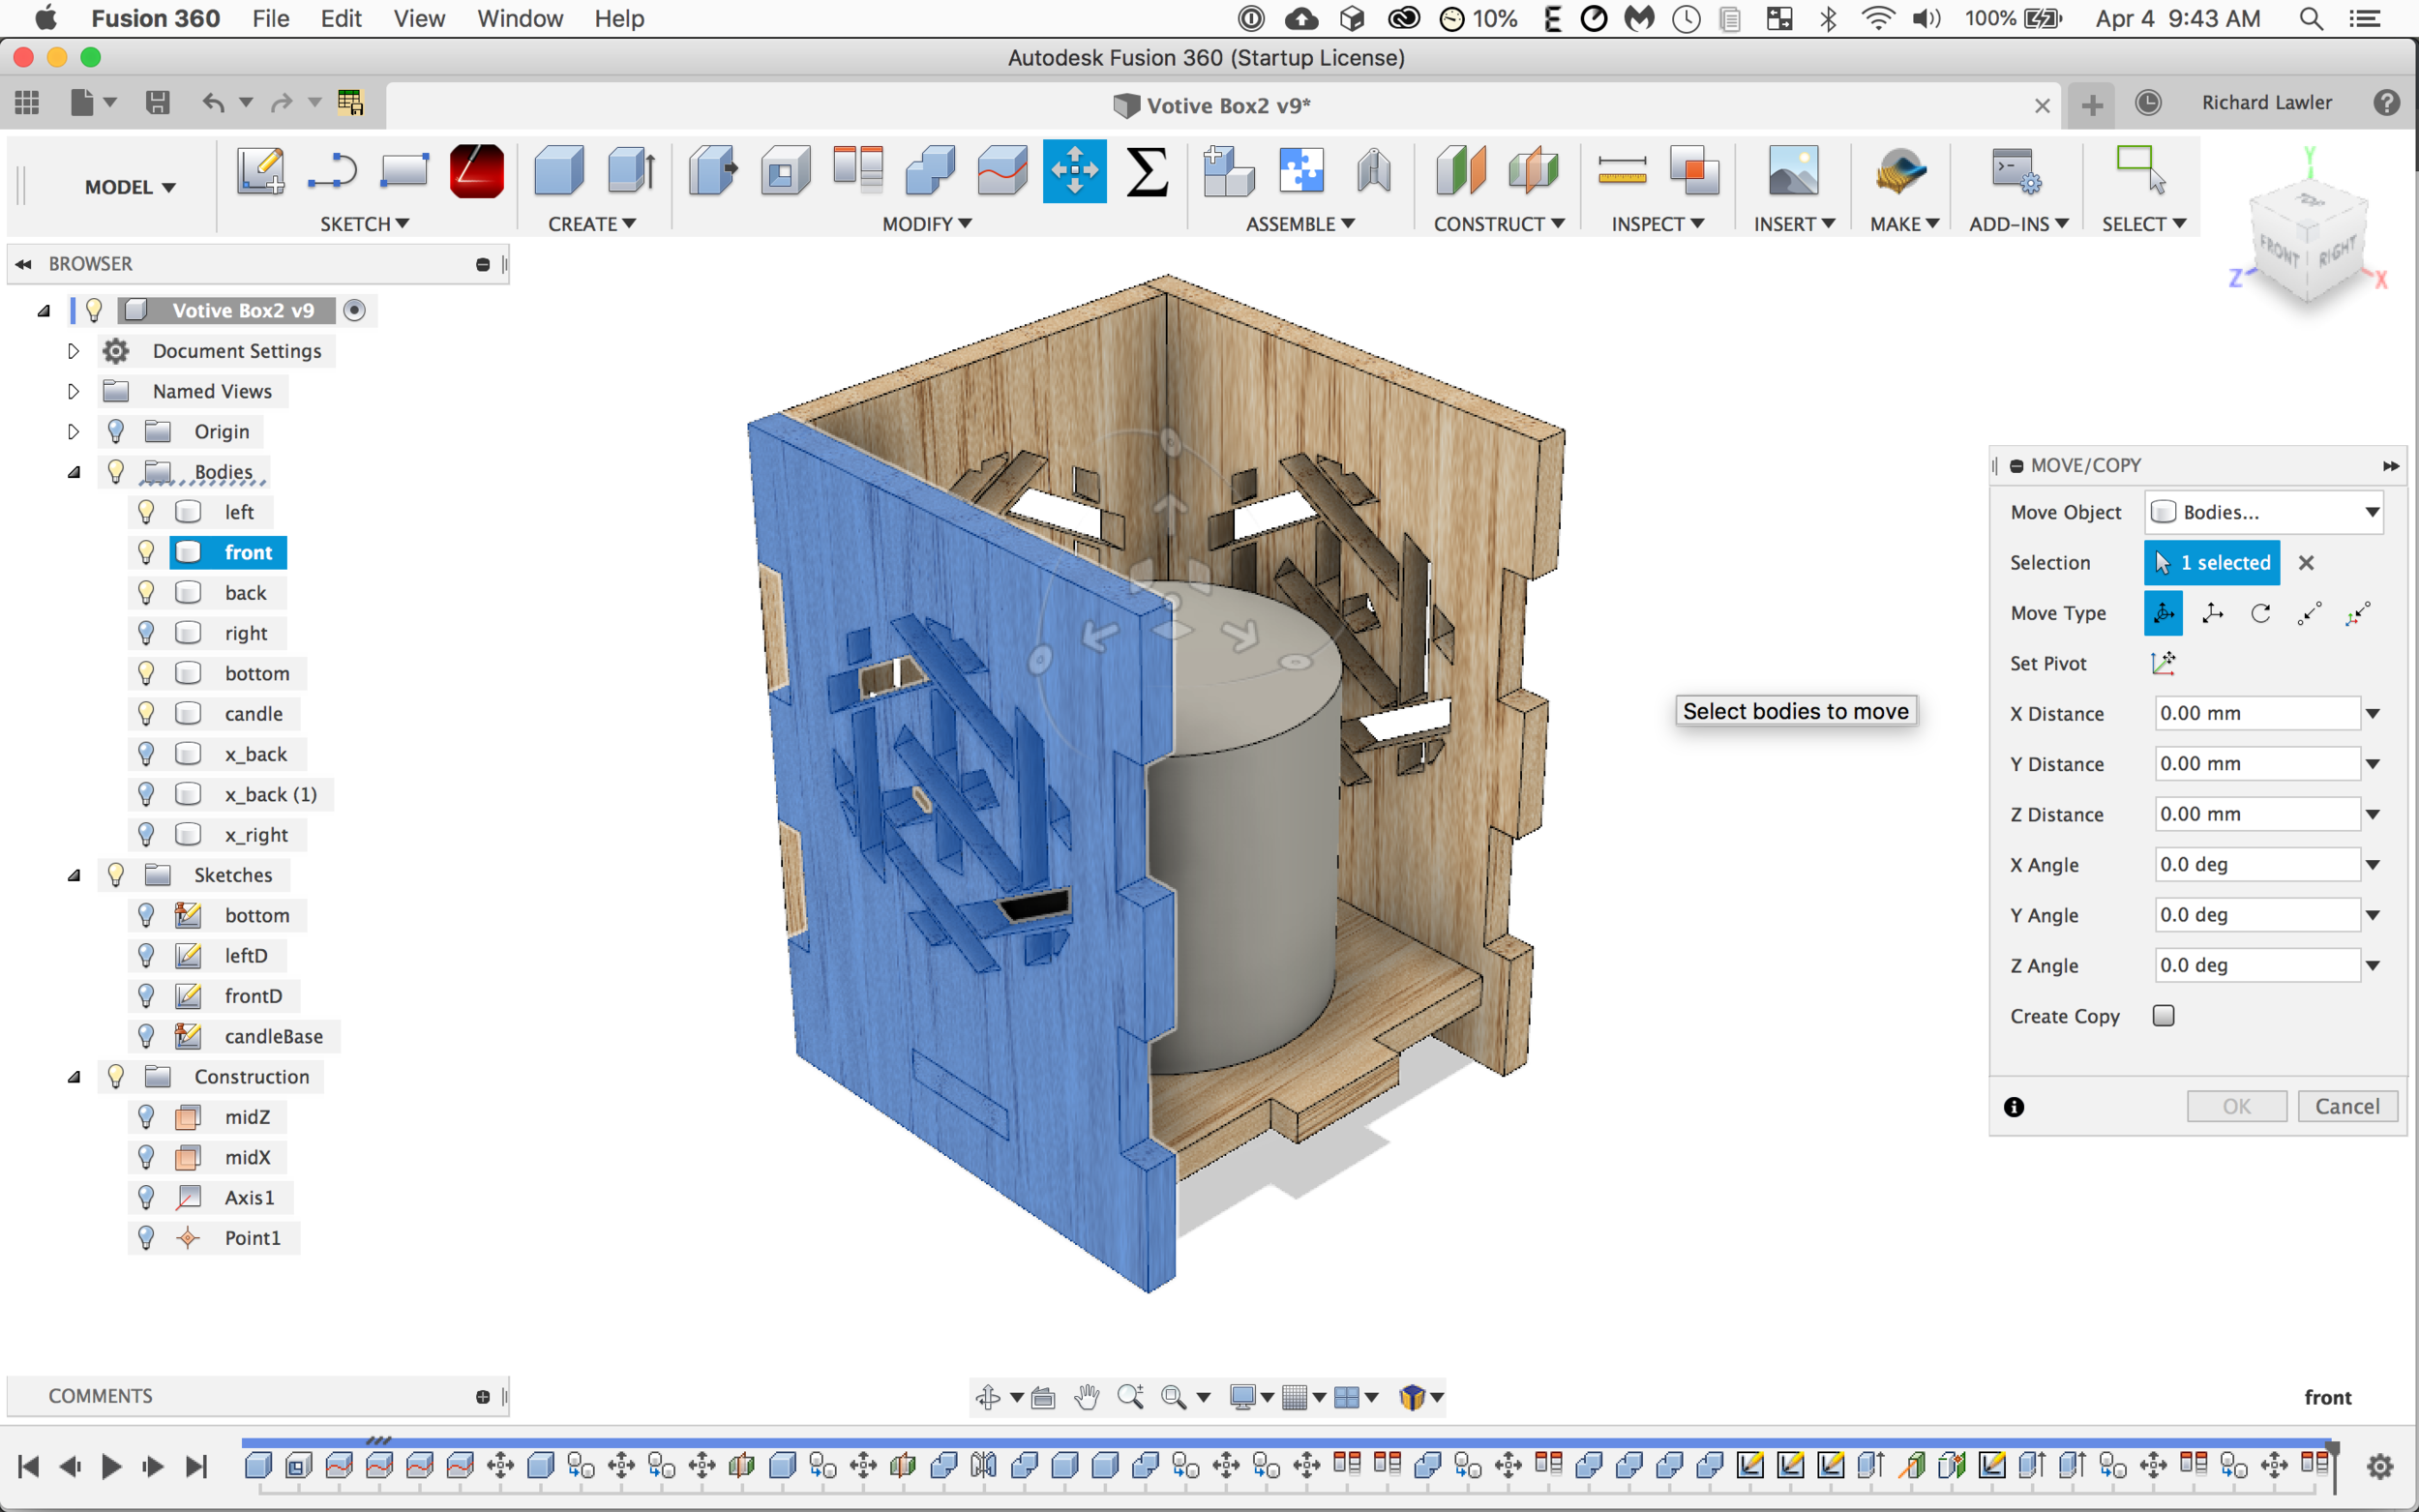Toggle visibility of the frontD sketch
The width and height of the screenshot is (2419, 1512).
[x=146, y=995]
